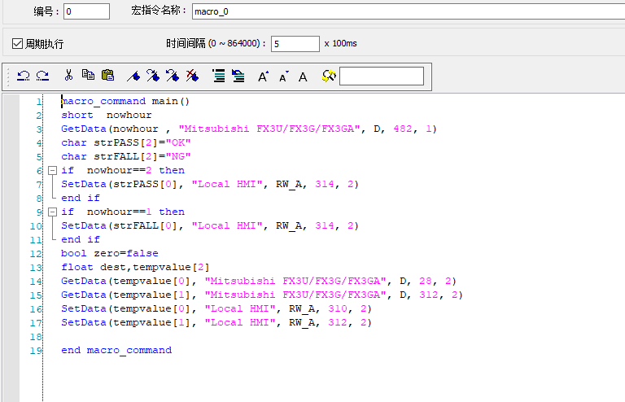Click the Redo icon in macro toolbar
The image size is (625, 402).
pyautogui.click(x=42, y=76)
